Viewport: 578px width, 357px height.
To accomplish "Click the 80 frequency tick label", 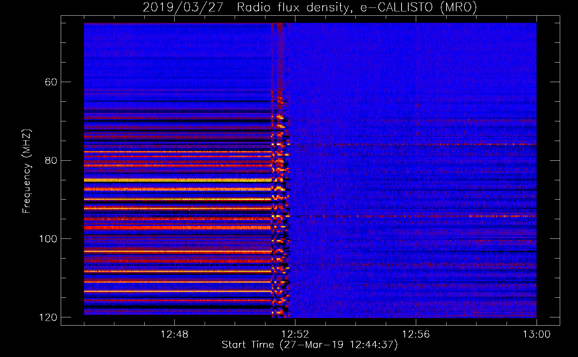I will point(51,160).
